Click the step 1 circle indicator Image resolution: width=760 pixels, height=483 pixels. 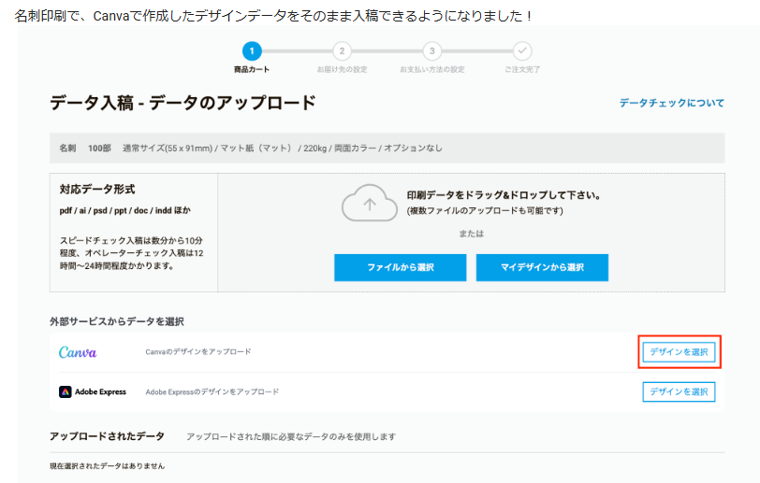pyautogui.click(x=252, y=50)
